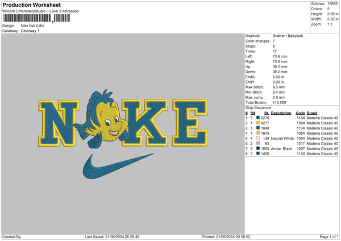
Task: Click the "Code" column header
Action: [x=300, y=113]
